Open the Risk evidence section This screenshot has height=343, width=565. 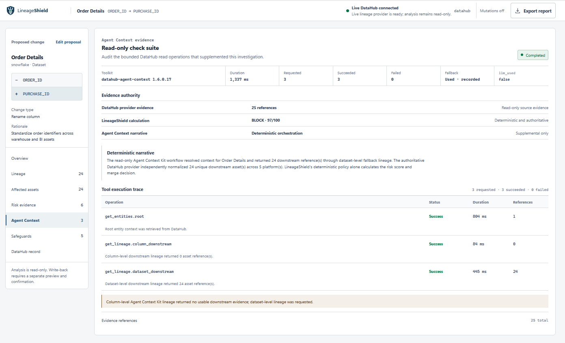pyautogui.click(x=47, y=205)
